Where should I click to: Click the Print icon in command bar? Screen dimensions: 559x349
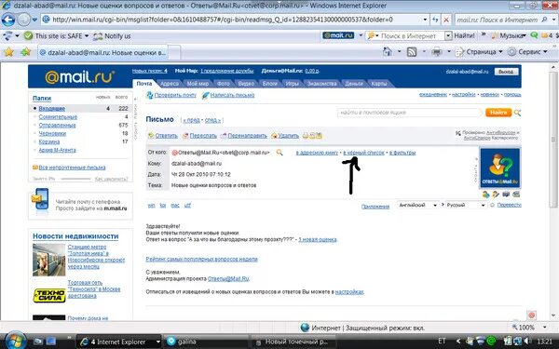tap(437, 52)
